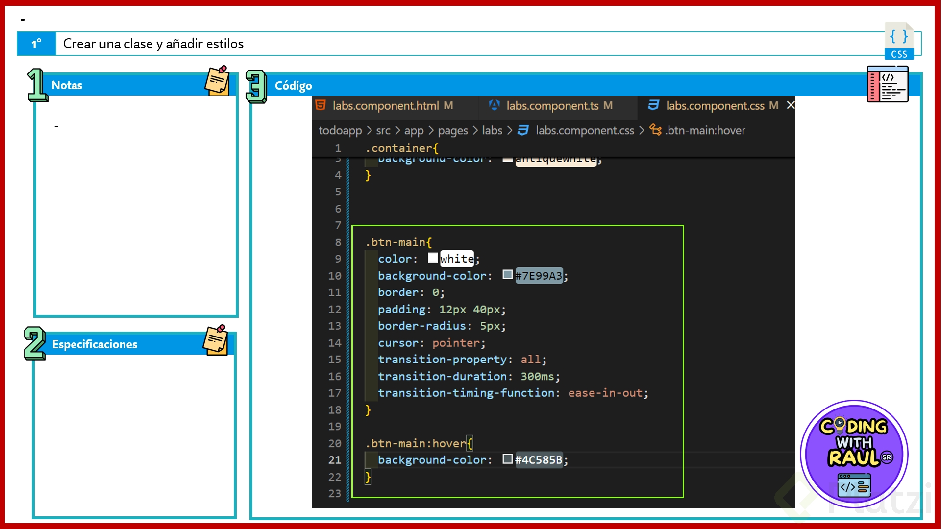The image size is (941, 529).
Task: Click the .btn-main:hover breadcrumb link
Action: tap(705, 130)
